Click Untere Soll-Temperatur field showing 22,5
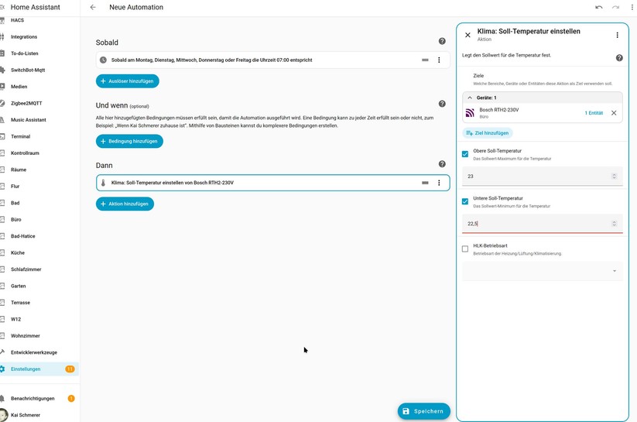The image size is (637, 422). (543, 224)
